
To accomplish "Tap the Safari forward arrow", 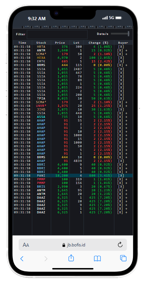I will coord(46,258).
